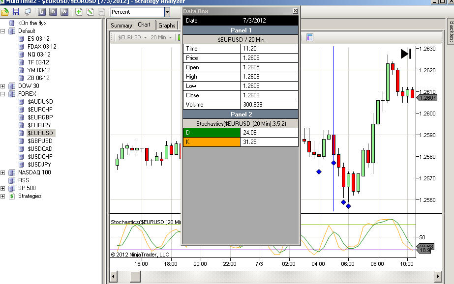Select $EURCHF forex pair

[x=40, y=109]
